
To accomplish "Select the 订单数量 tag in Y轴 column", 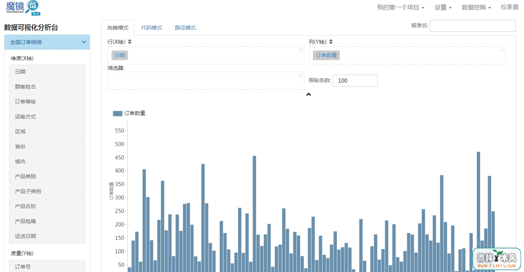I will point(326,55).
